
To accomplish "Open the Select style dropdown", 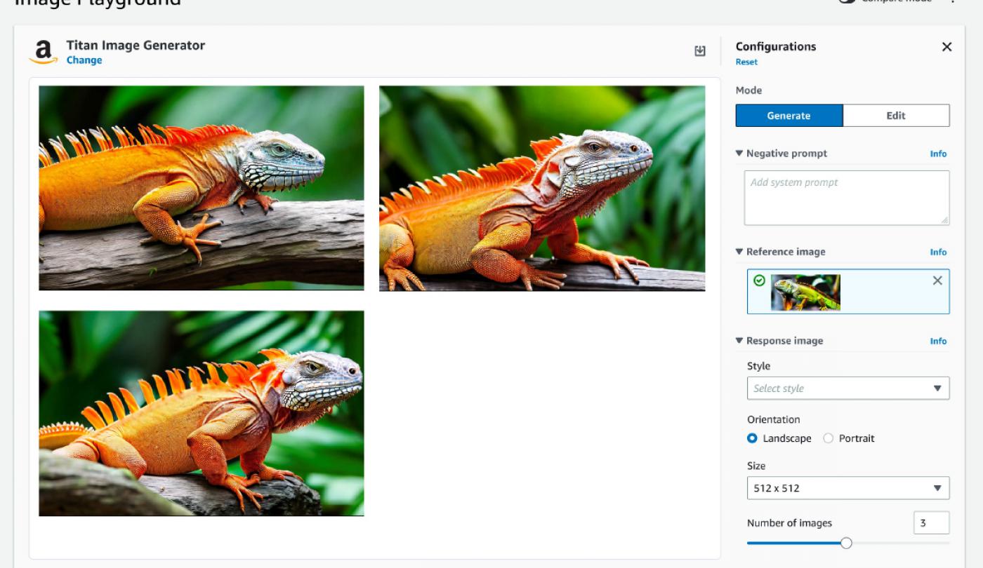I will [848, 388].
